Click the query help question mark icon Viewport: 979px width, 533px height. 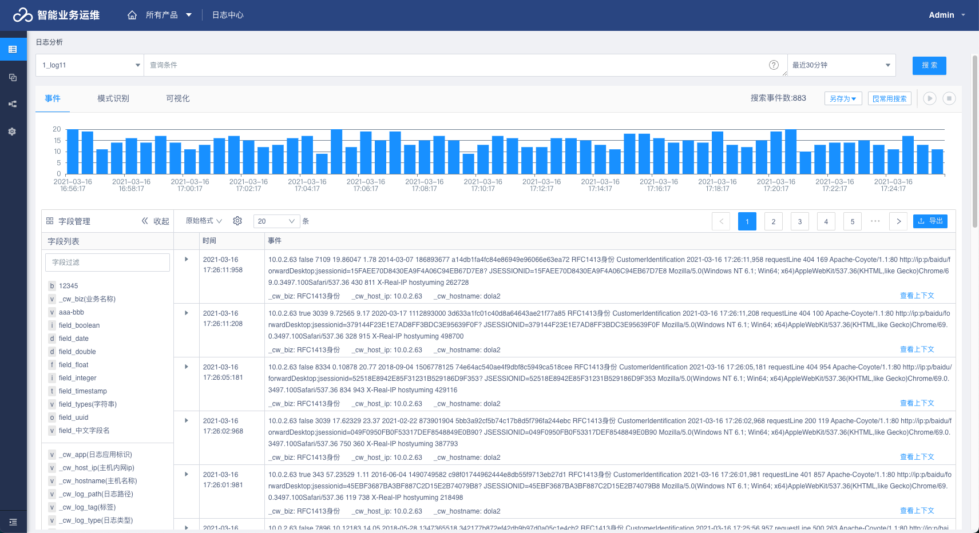[x=774, y=65]
